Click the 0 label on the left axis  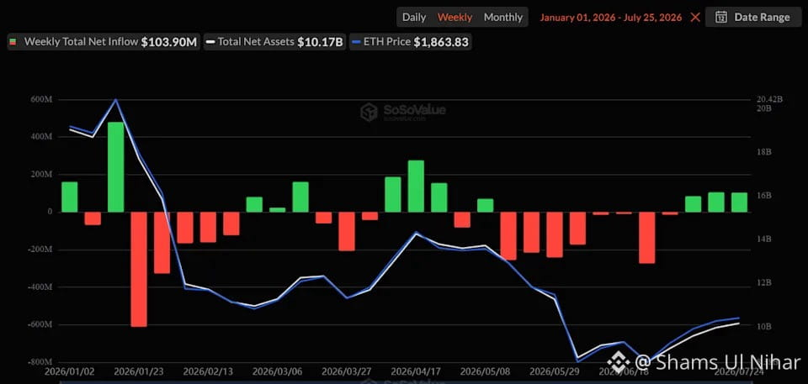(x=50, y=212)
